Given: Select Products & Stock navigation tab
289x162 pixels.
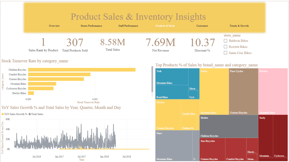Looking at the screenshot, I should pos(165,26).
